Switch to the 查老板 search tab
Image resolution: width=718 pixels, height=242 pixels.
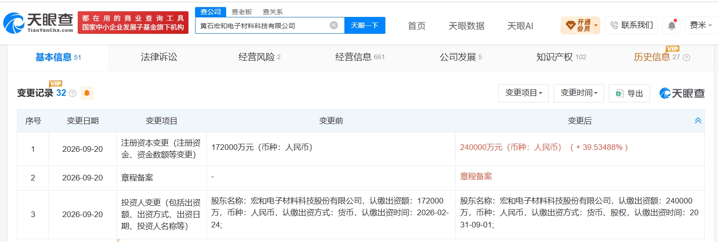242,12
